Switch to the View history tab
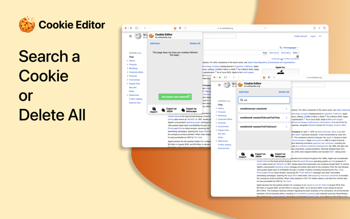 point(286,53)
